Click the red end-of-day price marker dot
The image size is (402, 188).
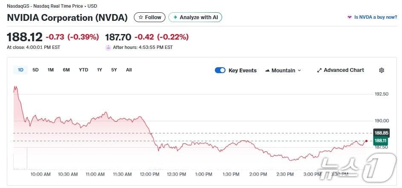pyautogui.click(x=366, y=141)
